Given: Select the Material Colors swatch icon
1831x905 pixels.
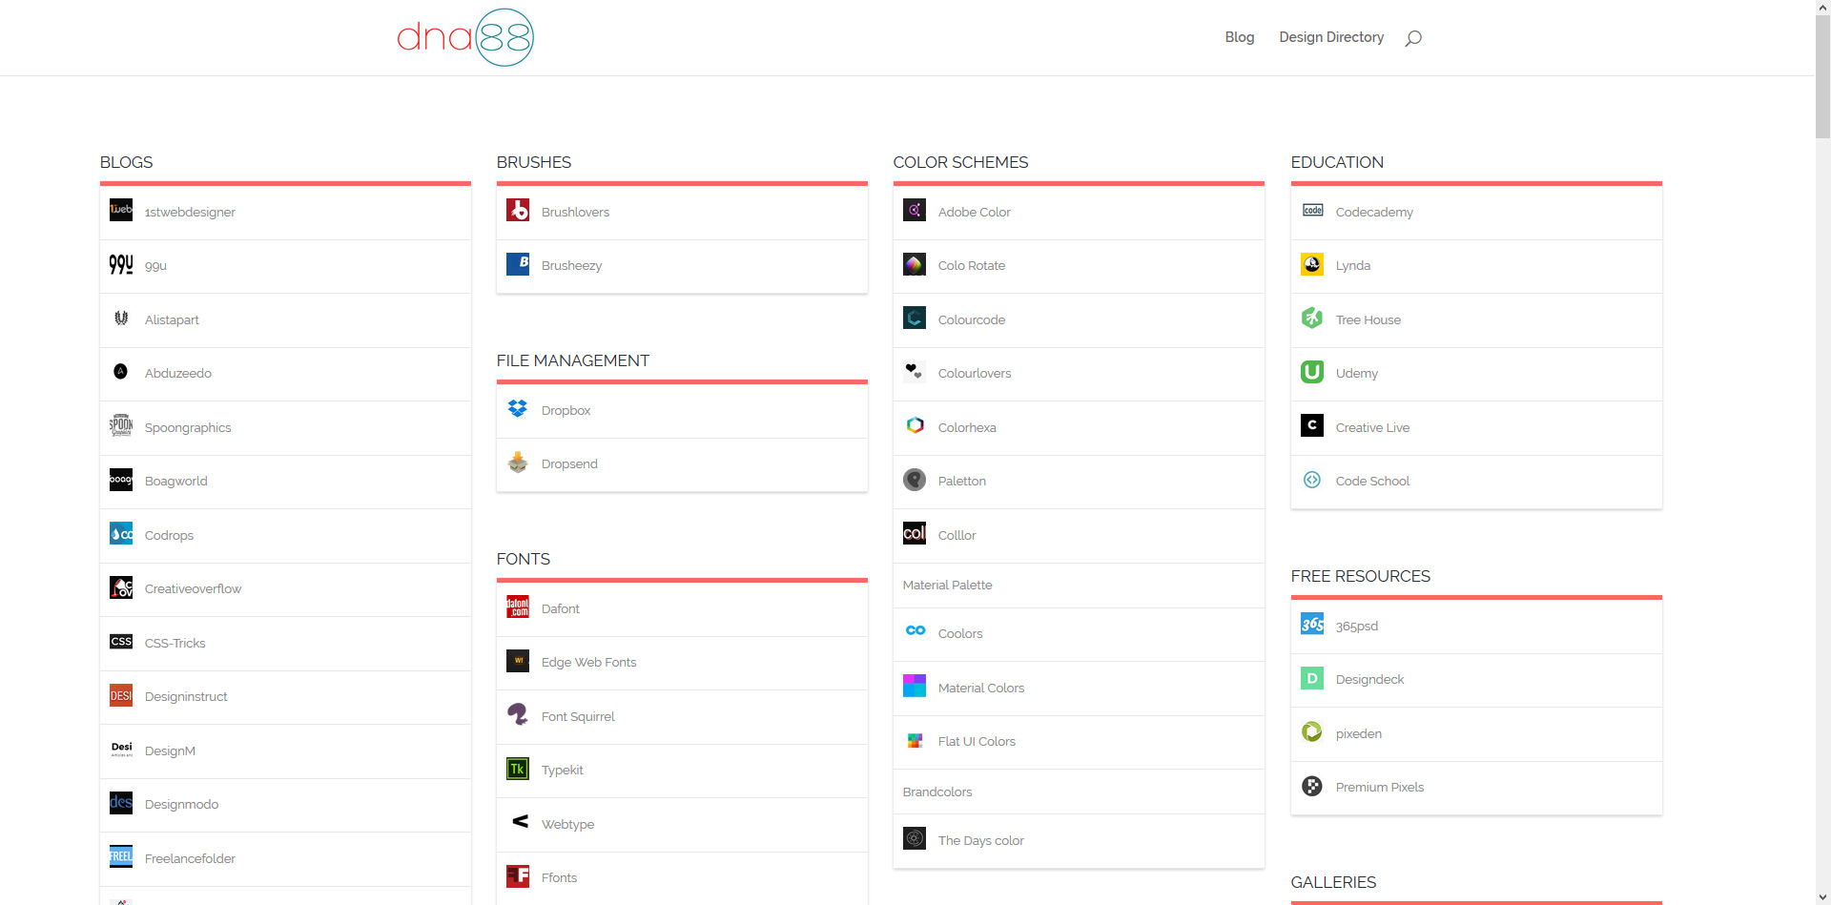Looking at the screenshot, I should click(x=915, y=686).
